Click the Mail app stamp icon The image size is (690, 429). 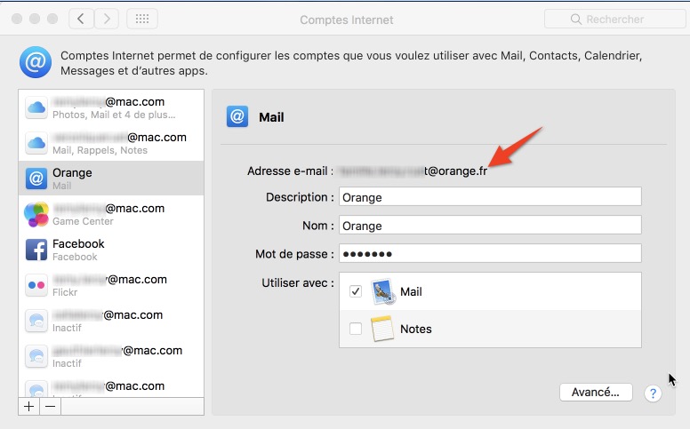383,291
